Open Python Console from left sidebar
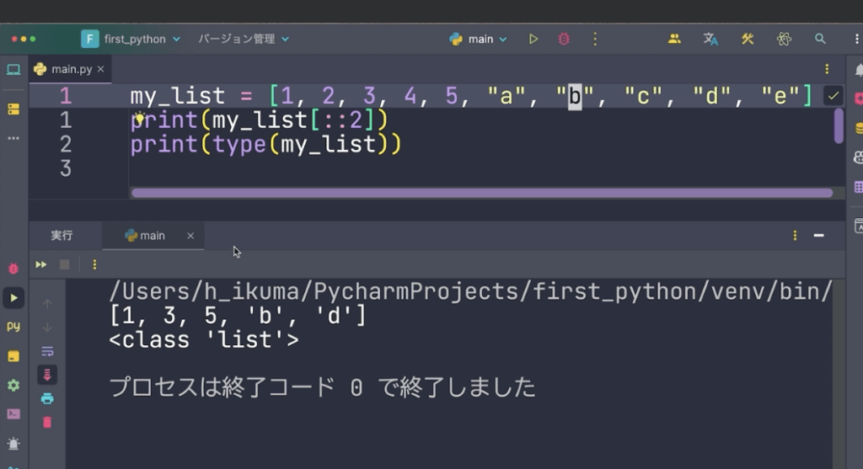 click(13, 327)
